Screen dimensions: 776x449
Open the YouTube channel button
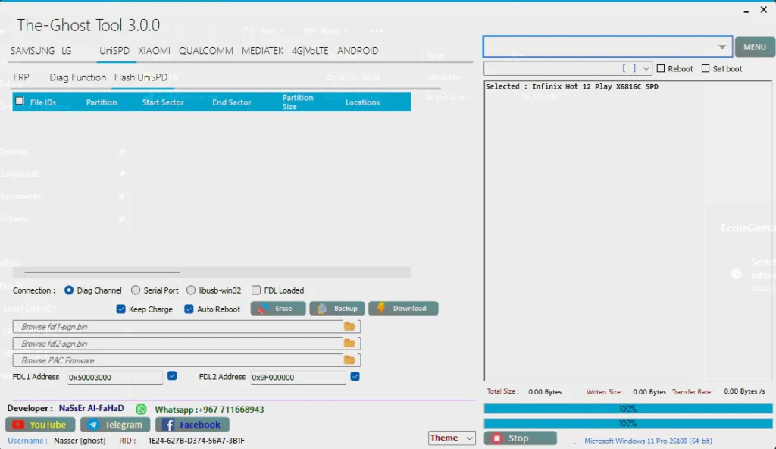point(40,425)
